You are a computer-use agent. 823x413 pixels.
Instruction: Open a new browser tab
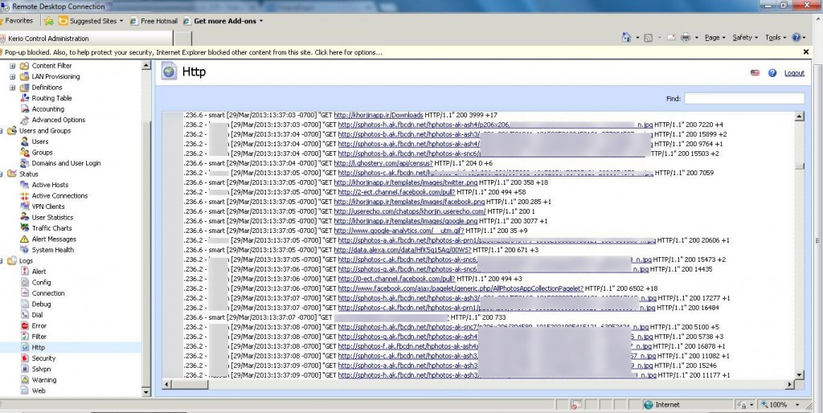[x=182, y=39]
